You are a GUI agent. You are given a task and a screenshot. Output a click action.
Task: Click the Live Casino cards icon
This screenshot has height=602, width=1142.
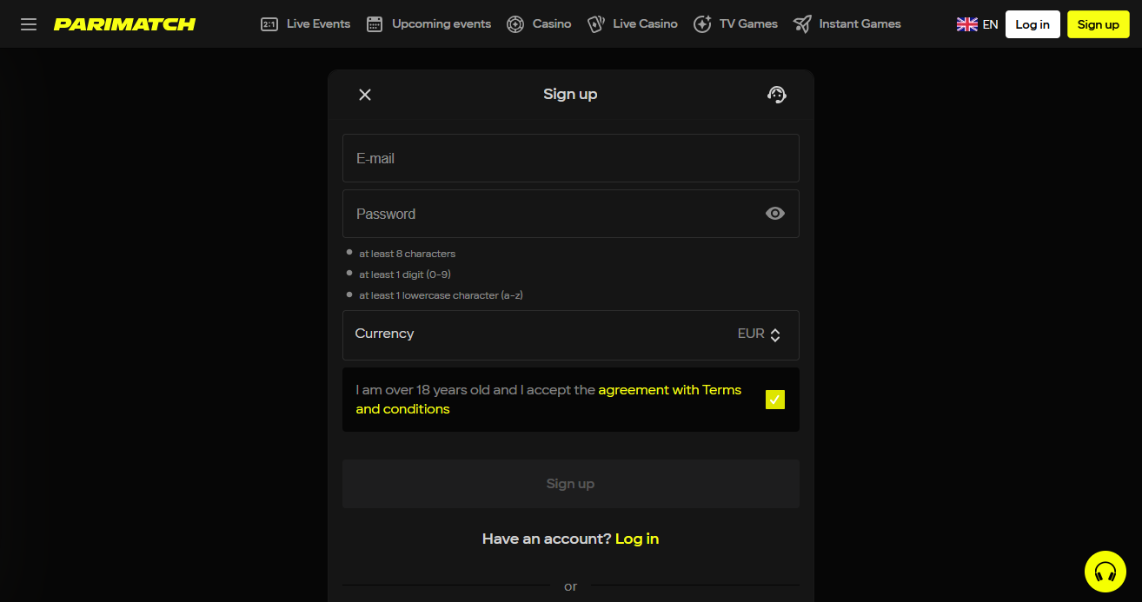pyautogui.click(x=596, y=24)
